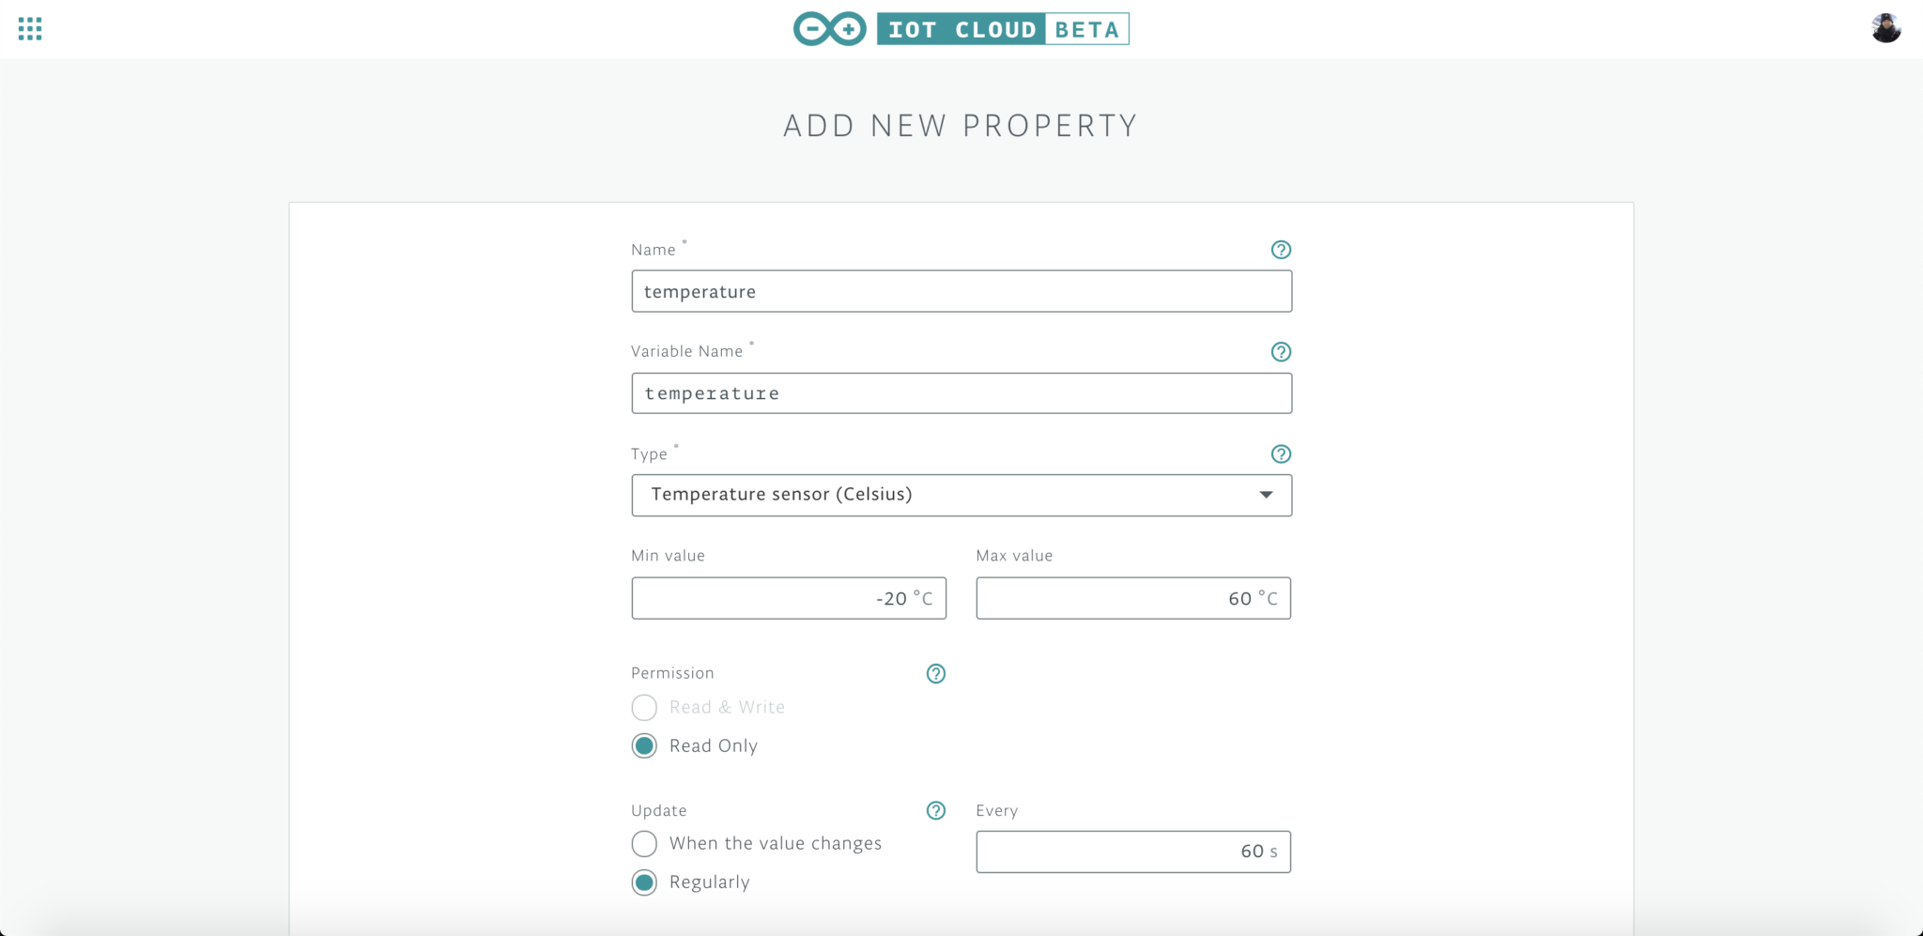Open the Type dropdown menu

939,496
